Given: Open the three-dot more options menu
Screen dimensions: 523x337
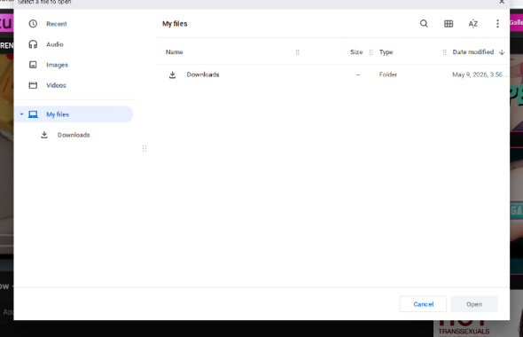Looking at the screenshot, I should coord(497,24).
